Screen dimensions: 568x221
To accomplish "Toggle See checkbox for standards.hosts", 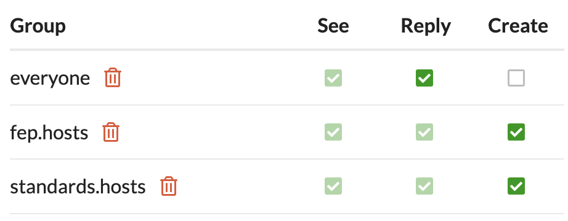I will [x=333, y=186].
